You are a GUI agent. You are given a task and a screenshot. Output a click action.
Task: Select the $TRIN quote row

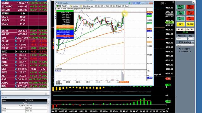24,13
